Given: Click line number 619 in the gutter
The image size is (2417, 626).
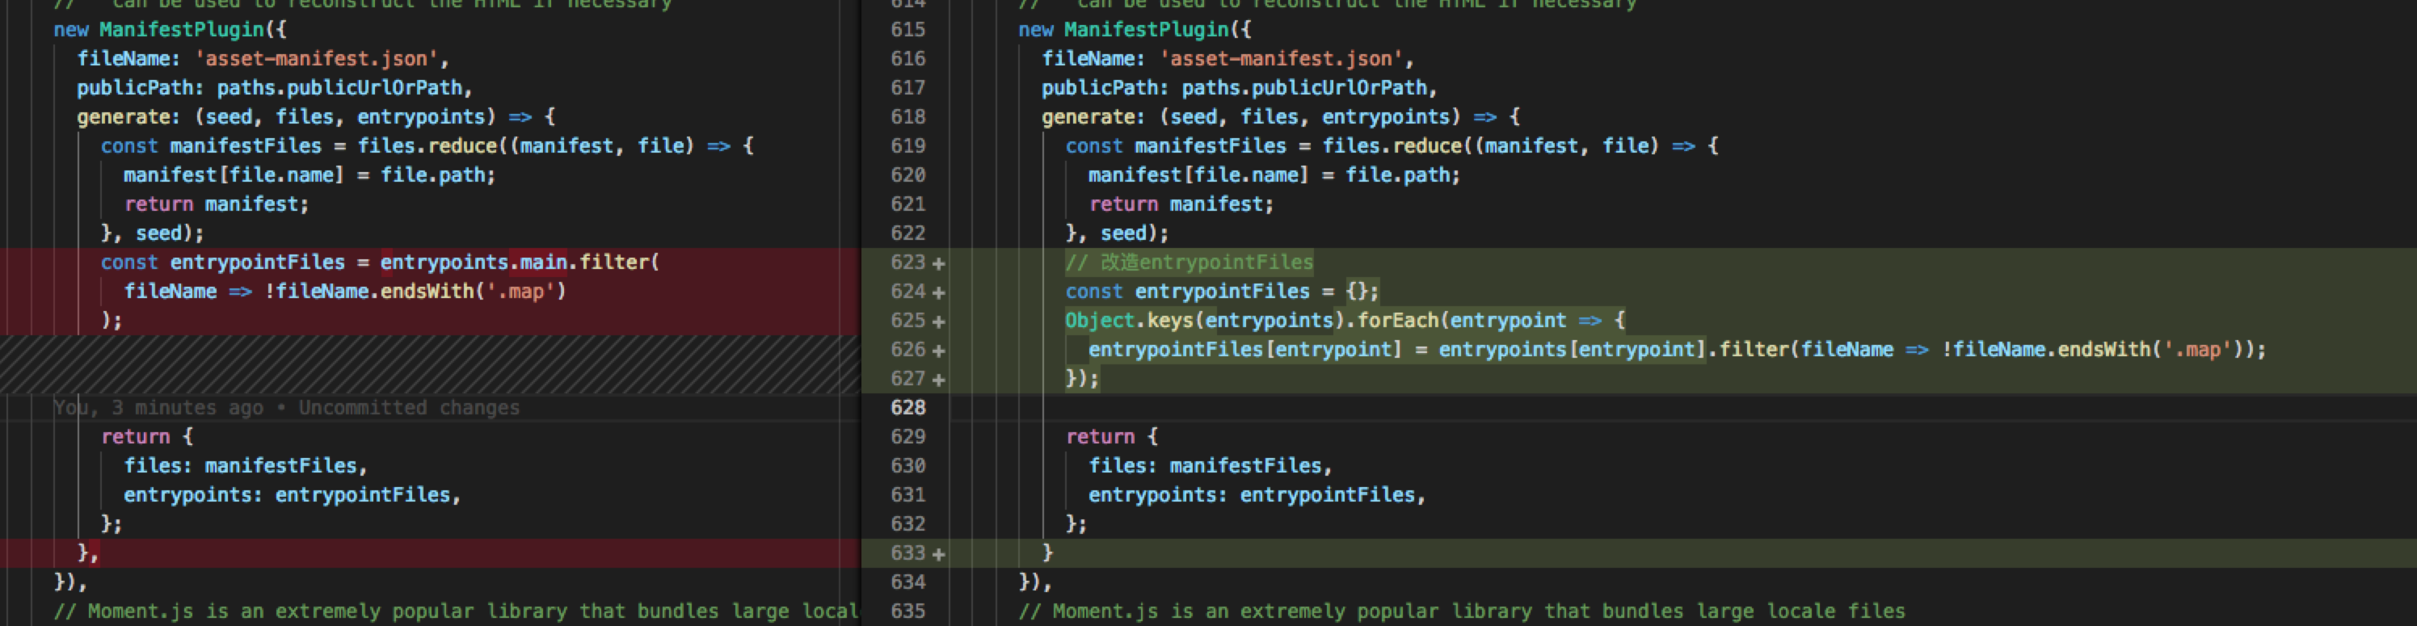Looking at the screenshot, I should click(908, 146).
